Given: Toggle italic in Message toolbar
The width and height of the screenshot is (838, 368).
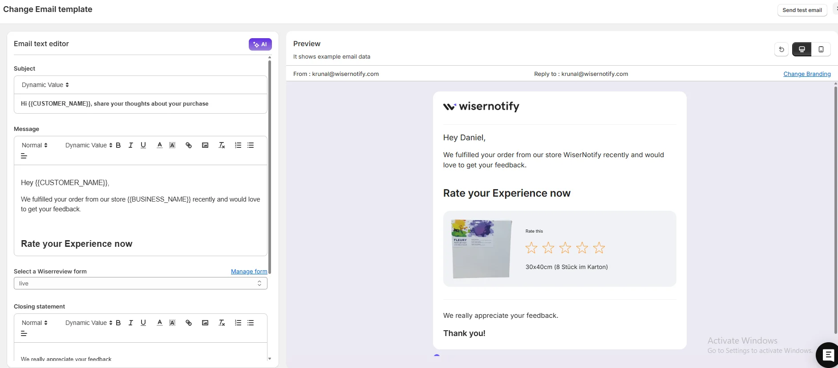Looking at the screenshot, I should 131,145.
